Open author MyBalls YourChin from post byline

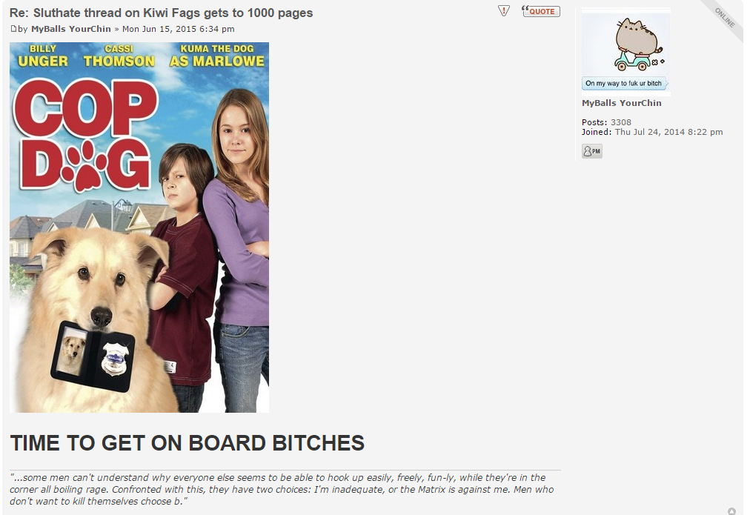point(71,29)
